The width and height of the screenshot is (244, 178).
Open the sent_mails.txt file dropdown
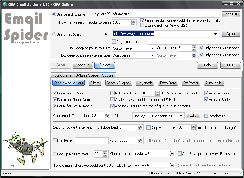172,165
